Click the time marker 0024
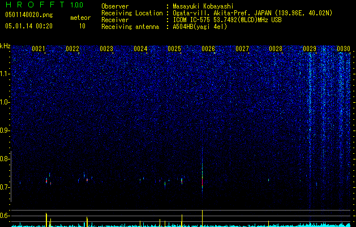356x227 pixels. point(140,48)
